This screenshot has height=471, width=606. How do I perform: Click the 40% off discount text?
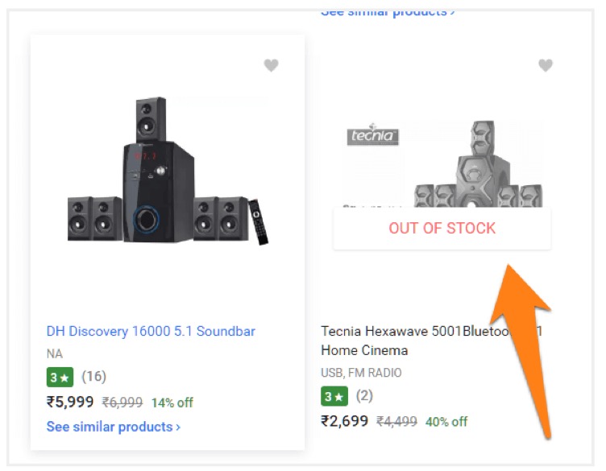[446, 422]
